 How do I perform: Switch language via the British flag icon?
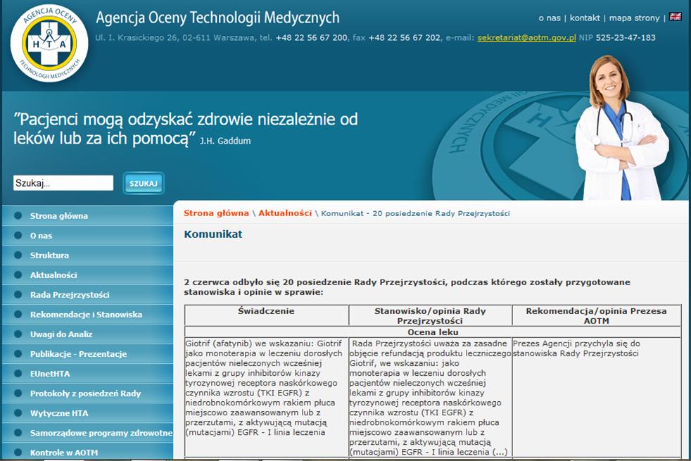click(x=675, y=17)
